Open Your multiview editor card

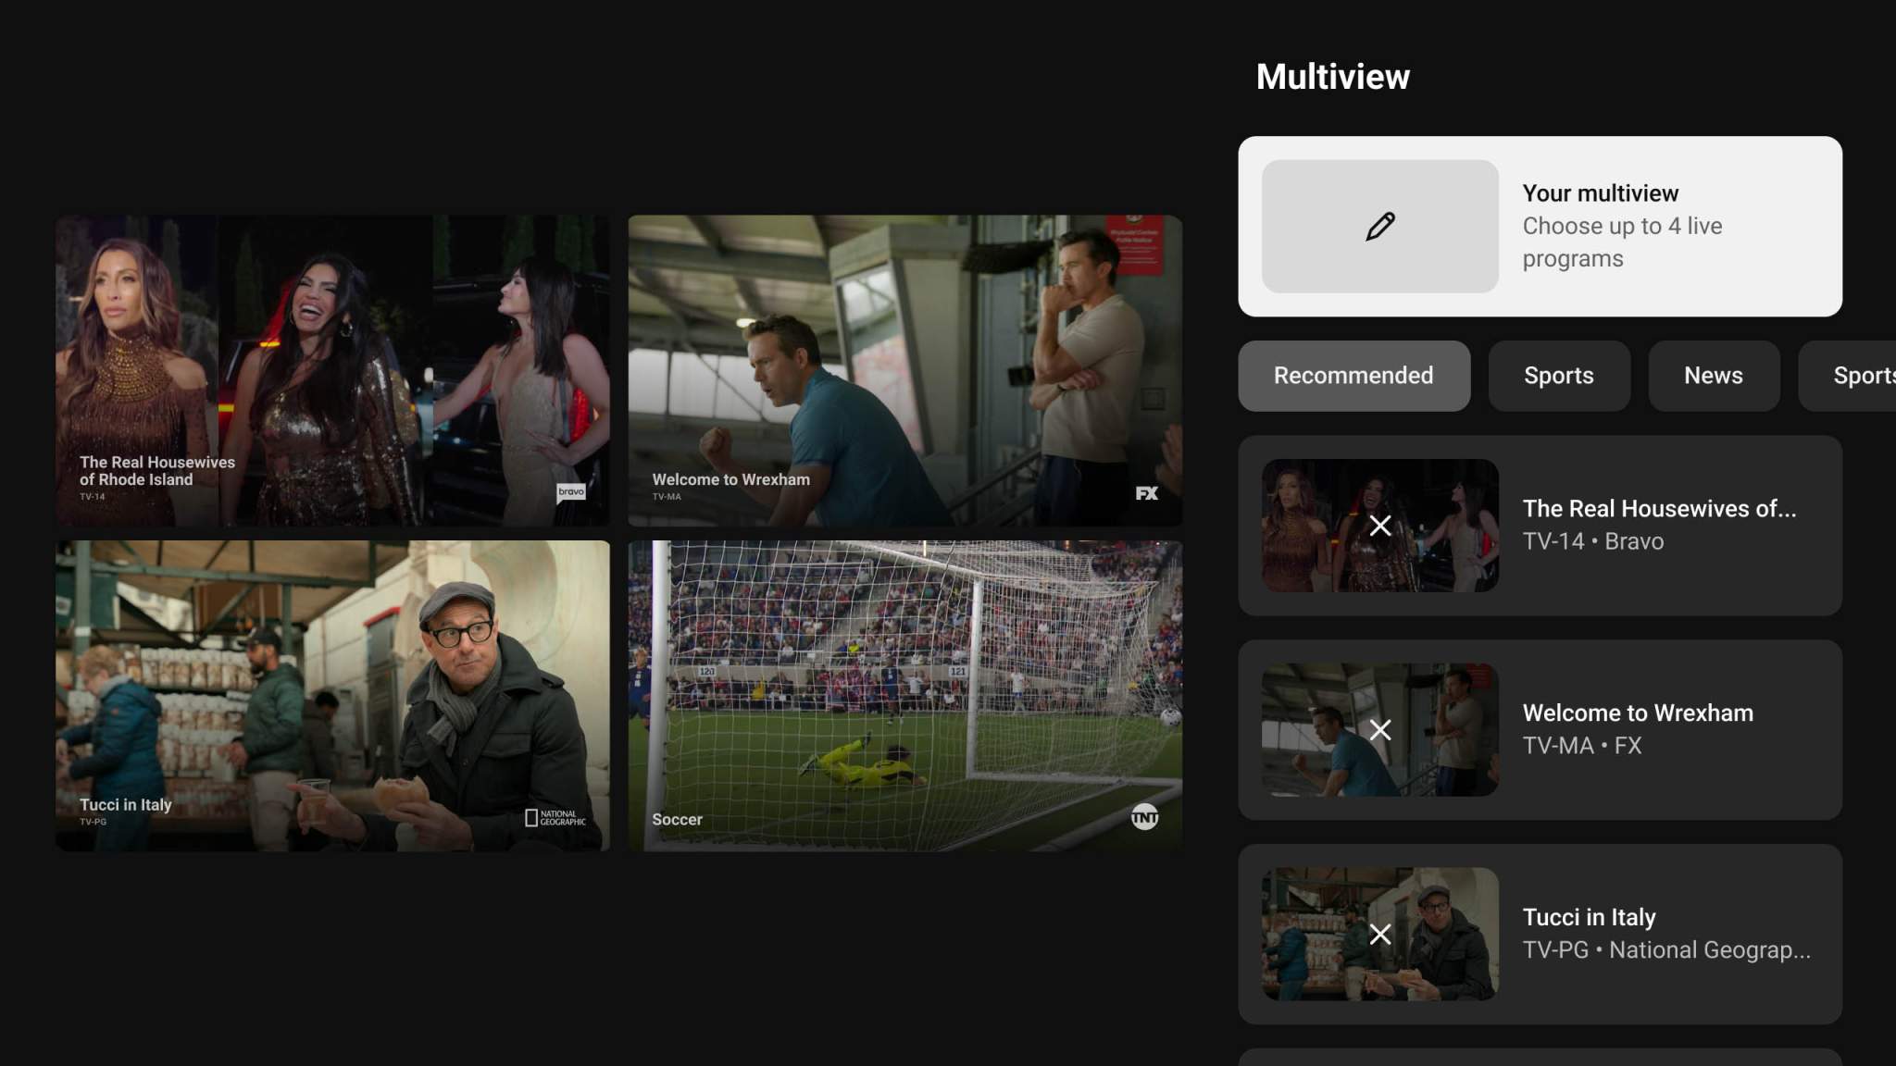click(1540, 226)
